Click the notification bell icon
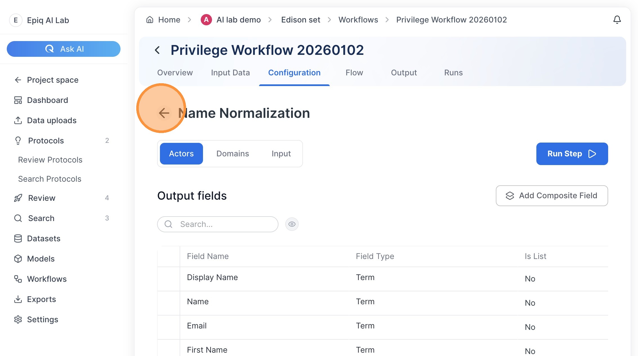The image size is (638, 356). (617, 20)
